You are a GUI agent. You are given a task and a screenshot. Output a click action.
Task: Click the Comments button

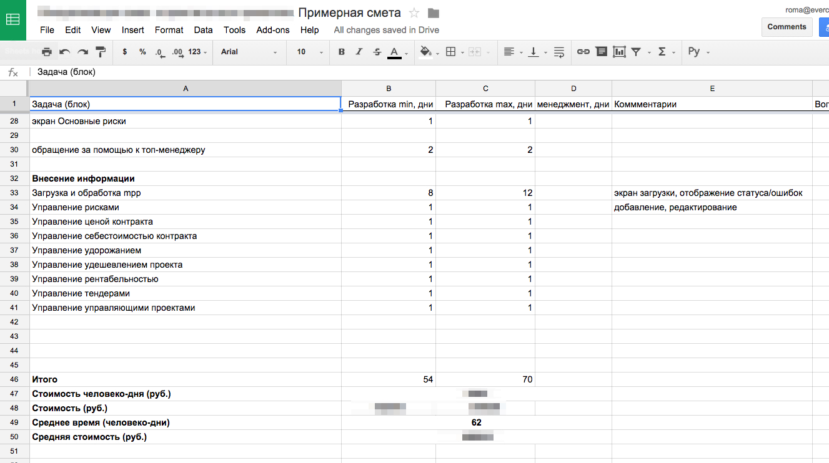787,27
